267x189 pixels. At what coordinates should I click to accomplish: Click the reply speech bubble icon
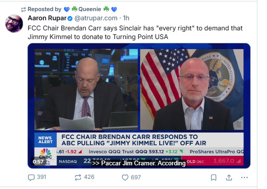[31, 177]
